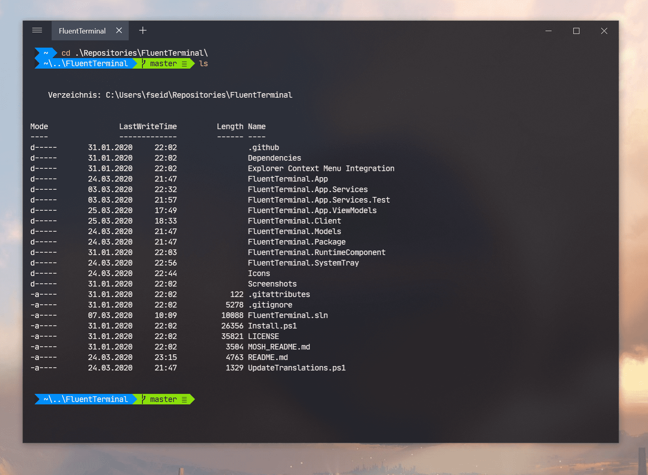648x475 pixels.
Task: Click the FluentTerminal.sln filename
Action: click(x=287, y=315)
